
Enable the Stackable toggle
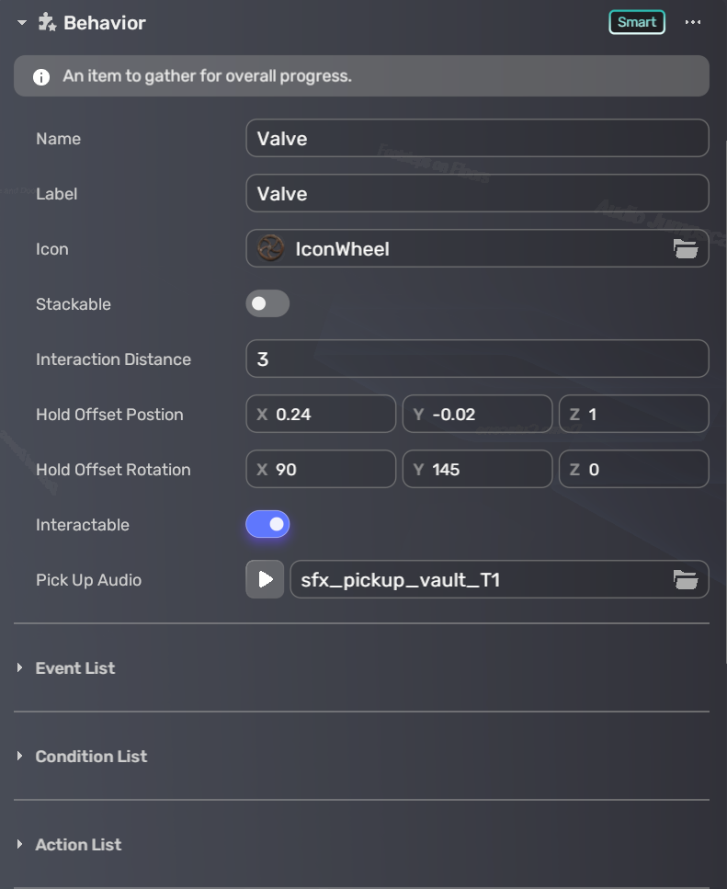[267, 304]
